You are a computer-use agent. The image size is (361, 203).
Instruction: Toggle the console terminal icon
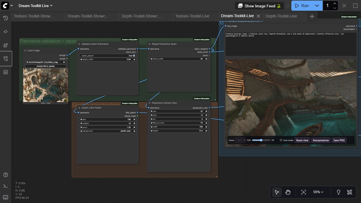[6, 186]
